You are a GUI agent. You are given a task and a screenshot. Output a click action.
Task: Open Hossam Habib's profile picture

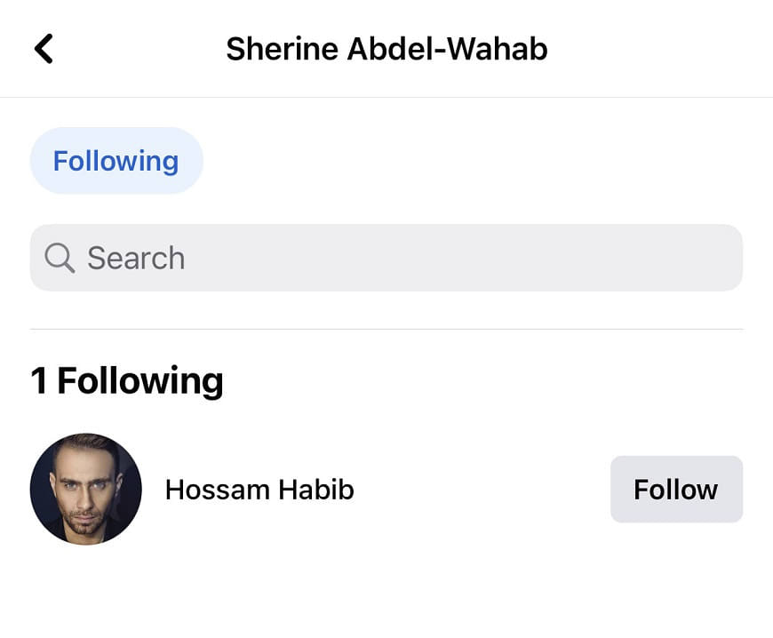click(85, 489)
